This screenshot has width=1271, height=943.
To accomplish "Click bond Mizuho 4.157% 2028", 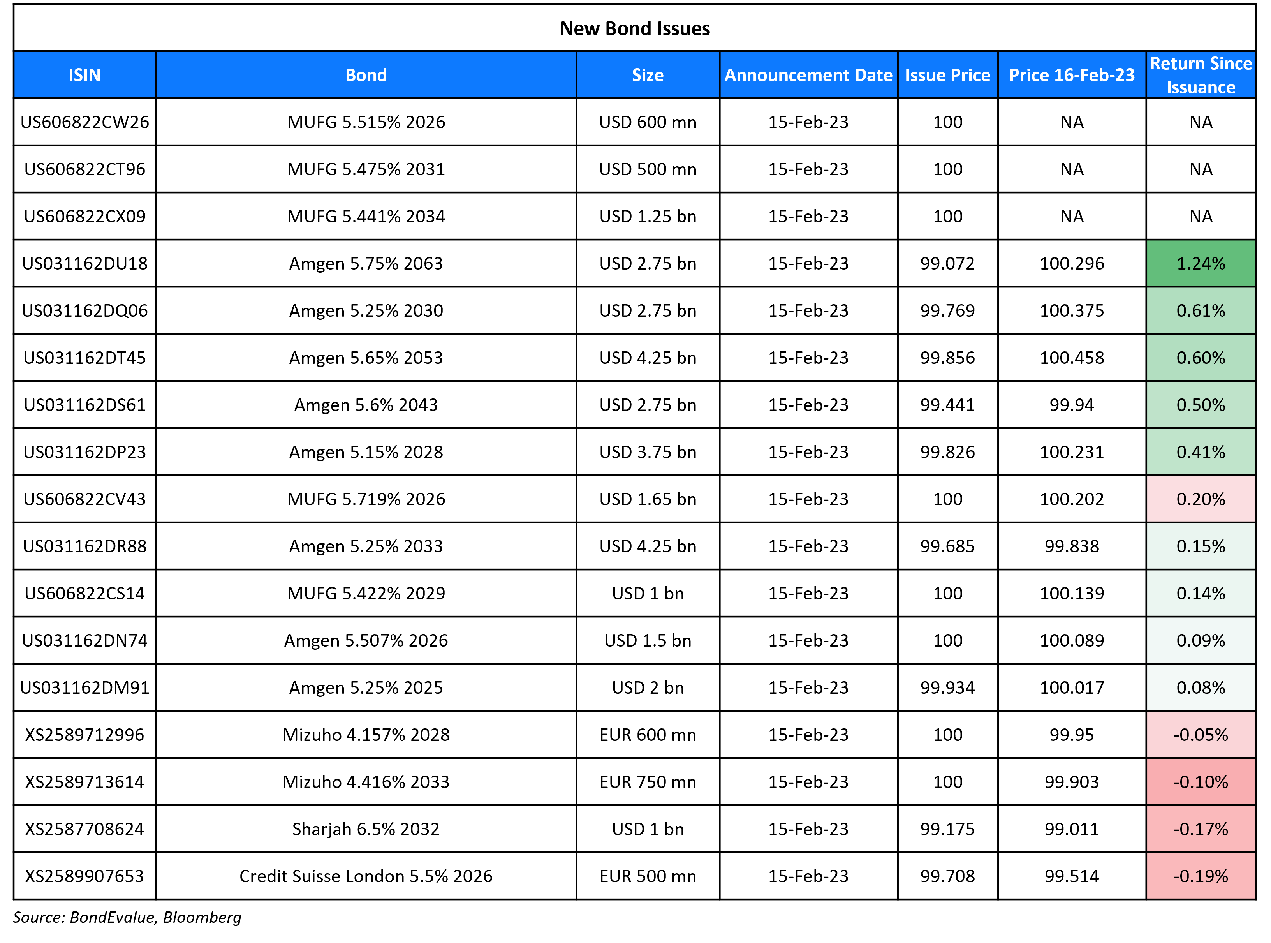I will point(366,735).
